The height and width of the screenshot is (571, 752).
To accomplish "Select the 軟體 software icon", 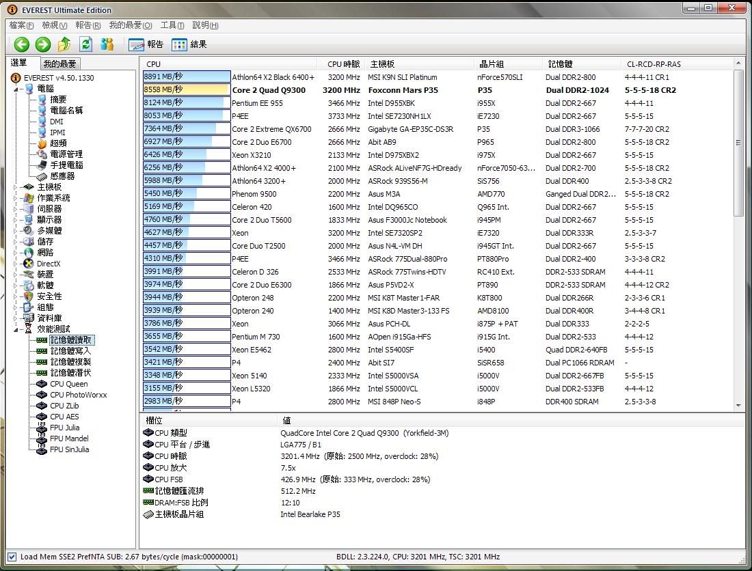I will [29, 285].
